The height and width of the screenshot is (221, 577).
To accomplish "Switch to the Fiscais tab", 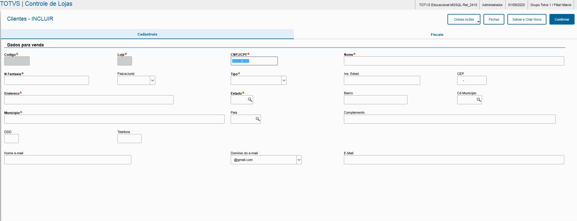I will (437, 35).
